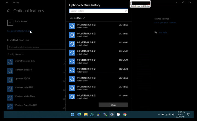The image size is (197, 121).
Task: Click the Wi-Fi network tray icon
Action: (x=166, y=114)
